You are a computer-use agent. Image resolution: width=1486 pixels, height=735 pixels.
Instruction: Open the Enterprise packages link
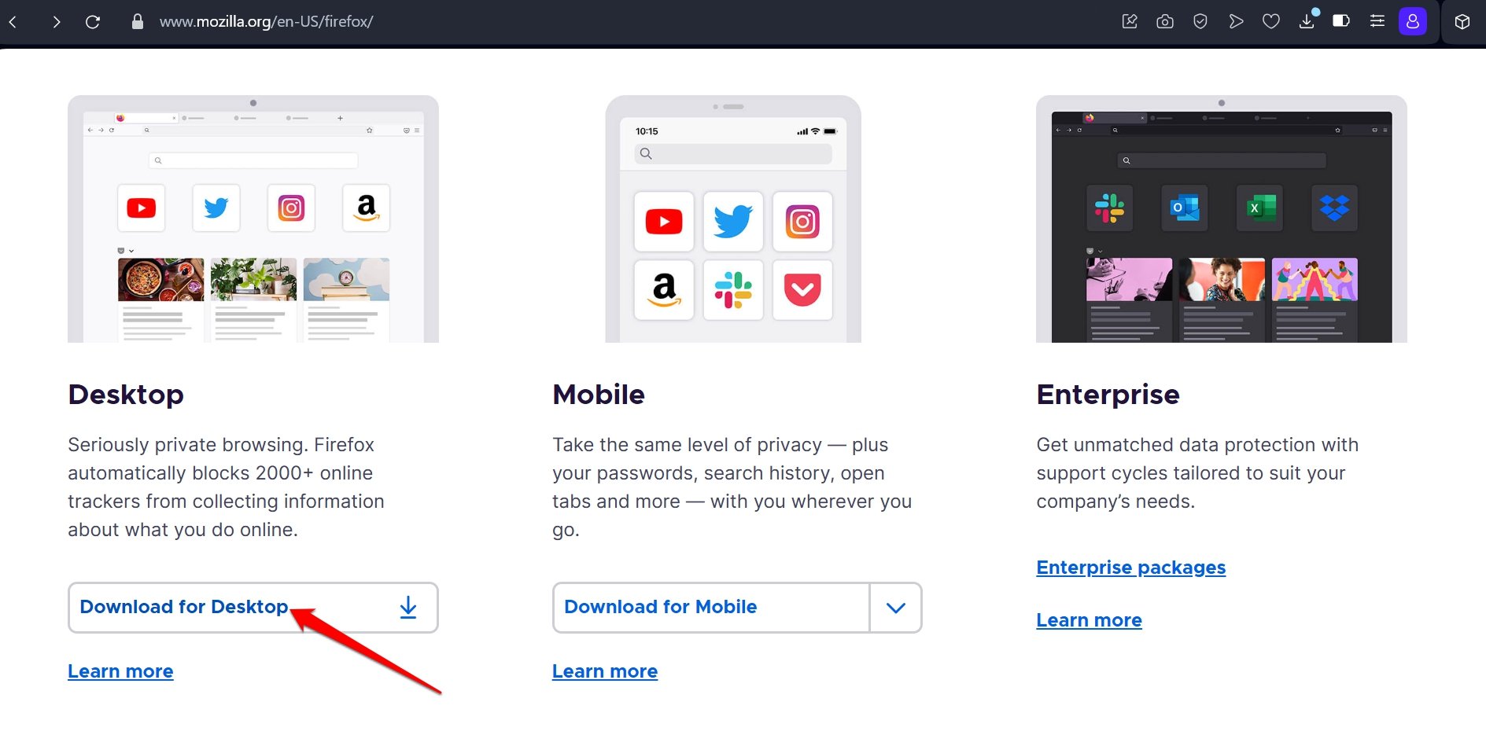coord(1130,568)
